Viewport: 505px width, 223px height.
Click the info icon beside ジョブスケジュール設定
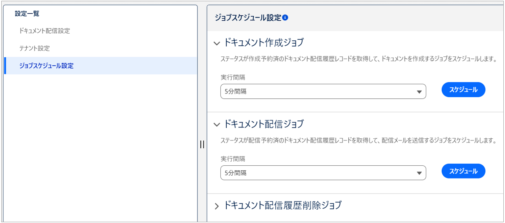[285, 18]
